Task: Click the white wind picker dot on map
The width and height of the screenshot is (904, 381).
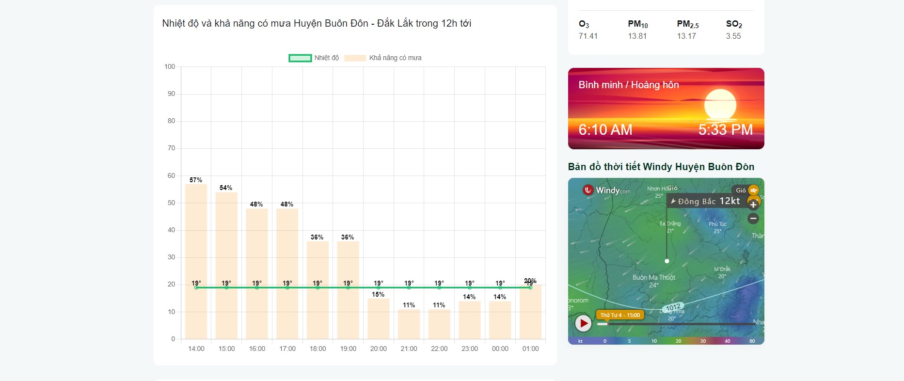Action: [x=667, y=261]
